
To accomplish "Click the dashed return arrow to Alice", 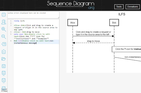I will (93, 43).
